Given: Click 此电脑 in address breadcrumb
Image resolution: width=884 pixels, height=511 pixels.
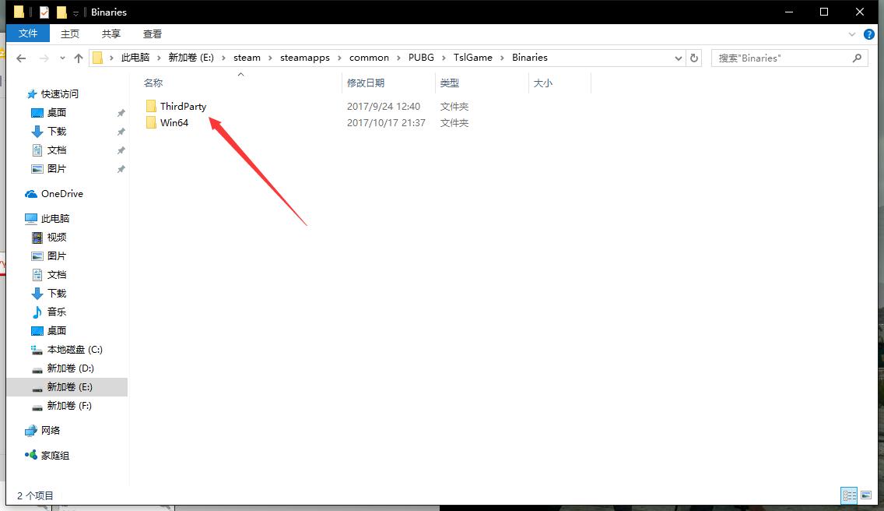Looking at the screenshot, I should tap(135, 58).
